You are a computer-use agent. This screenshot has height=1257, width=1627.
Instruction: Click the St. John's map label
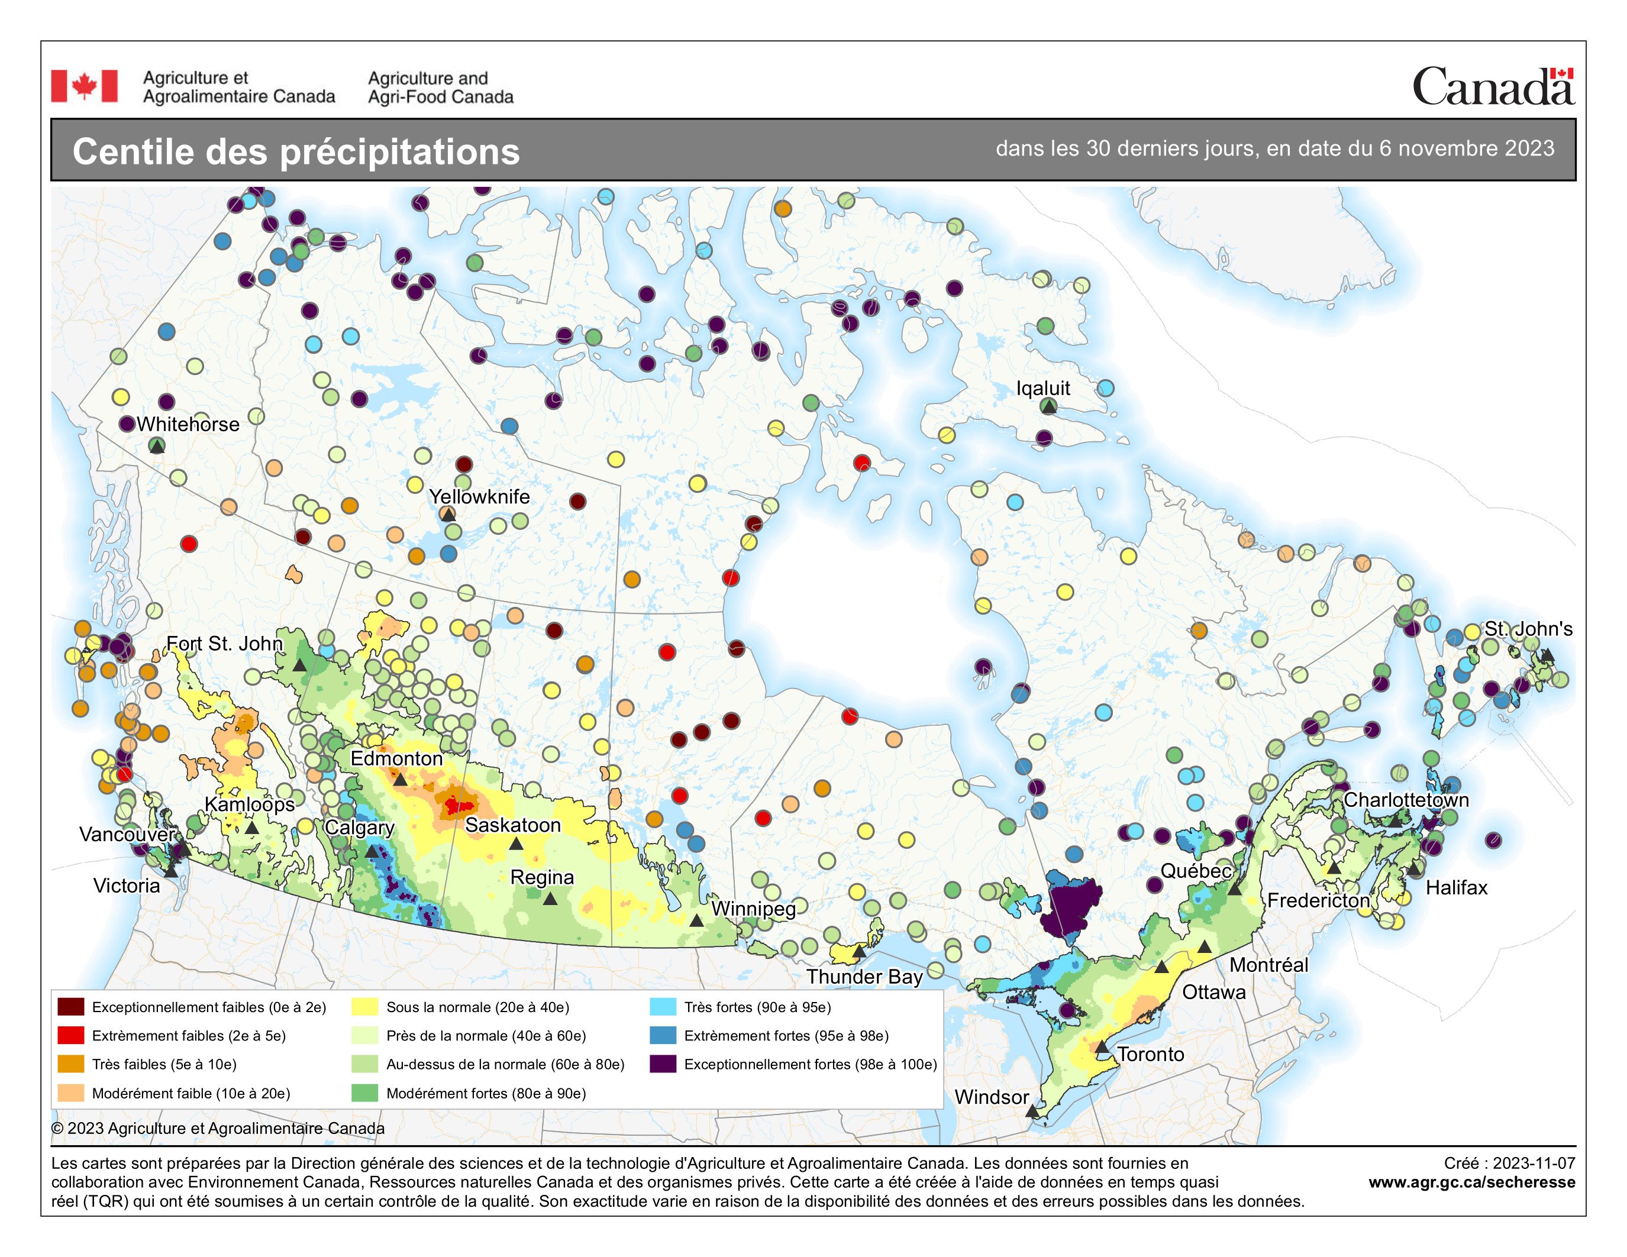(1529, 629)
